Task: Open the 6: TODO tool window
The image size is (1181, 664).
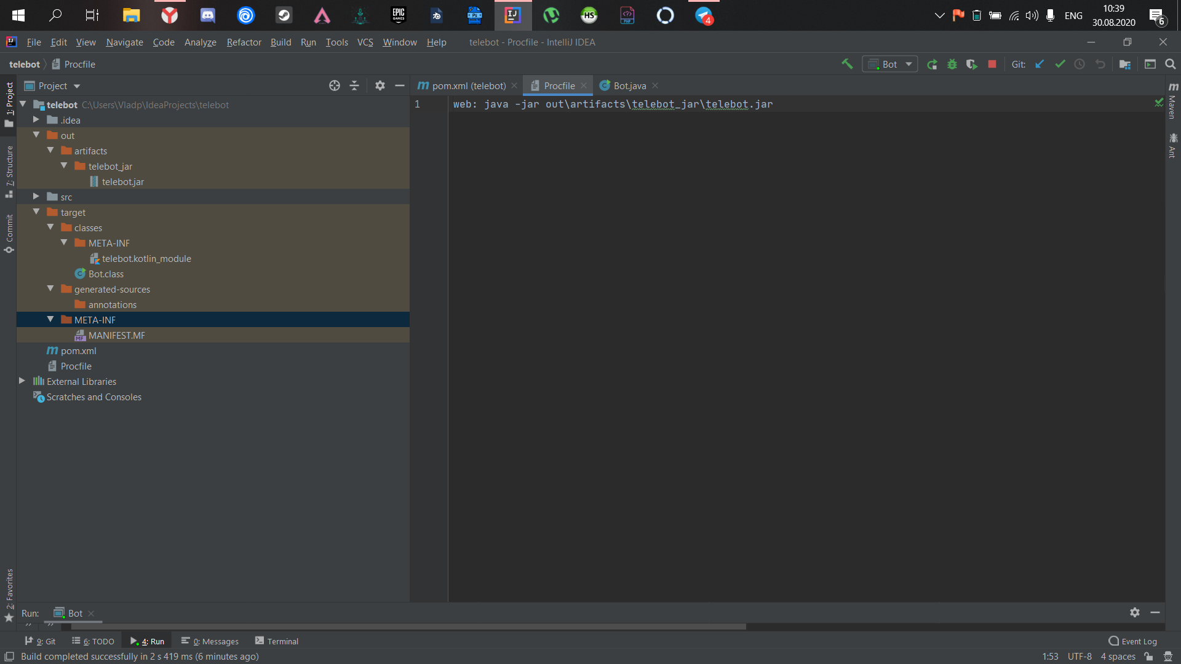Action: click(x=93, y=641)
